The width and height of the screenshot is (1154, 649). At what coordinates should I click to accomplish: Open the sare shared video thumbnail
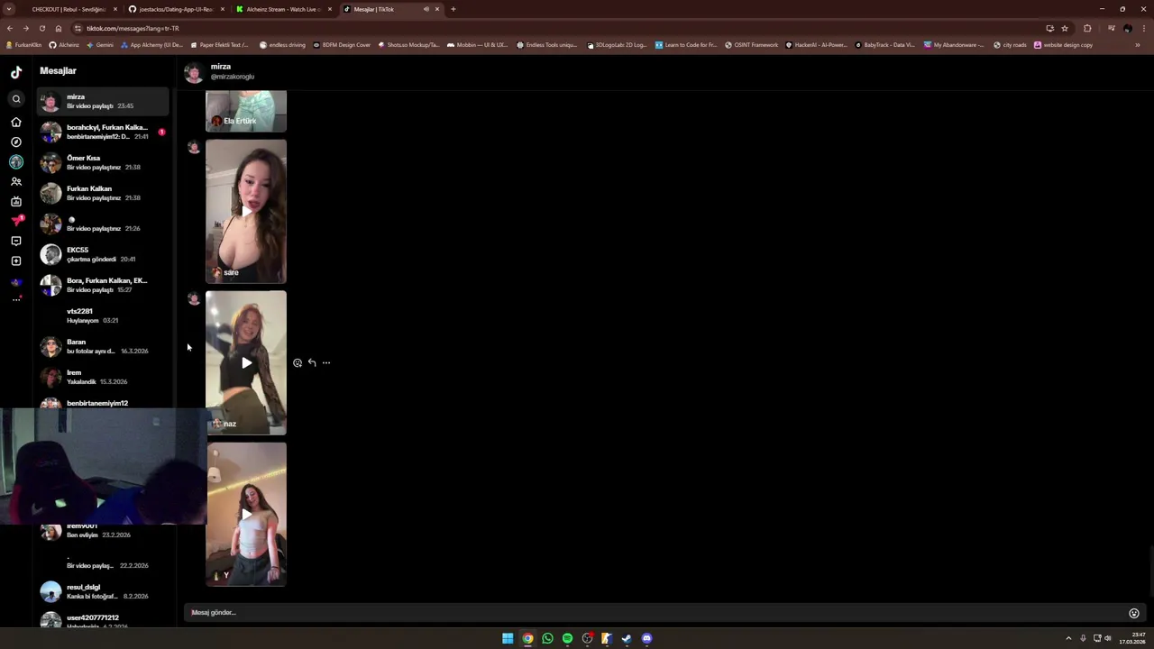point(246,212)
